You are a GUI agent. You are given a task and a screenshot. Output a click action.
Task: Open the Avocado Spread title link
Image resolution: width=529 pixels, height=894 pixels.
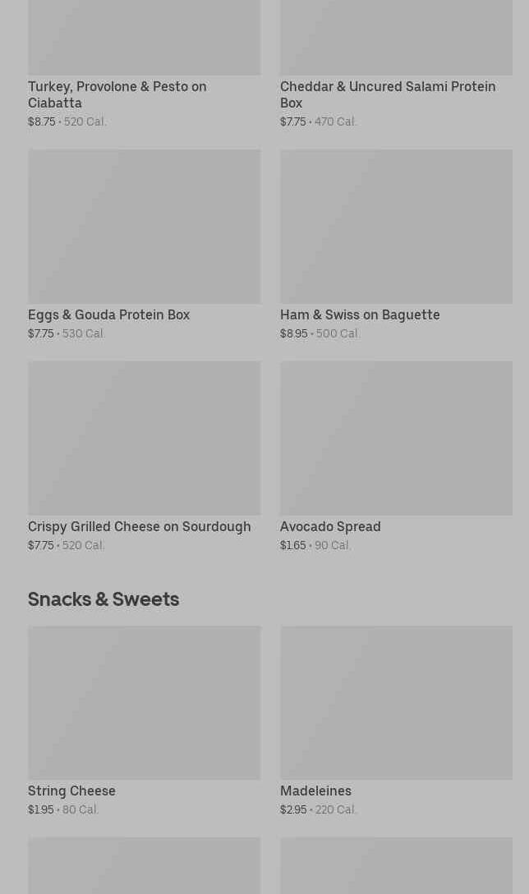pos(330,526)
